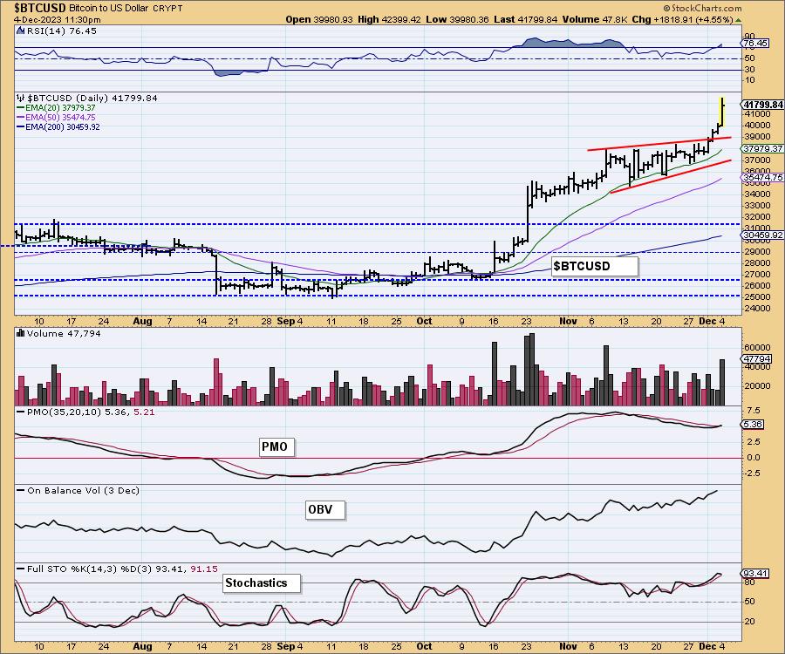This screenshot has height=654, width=785.
Task: Click the 'Volume 47,794' legend text
Action: [64, 333]
